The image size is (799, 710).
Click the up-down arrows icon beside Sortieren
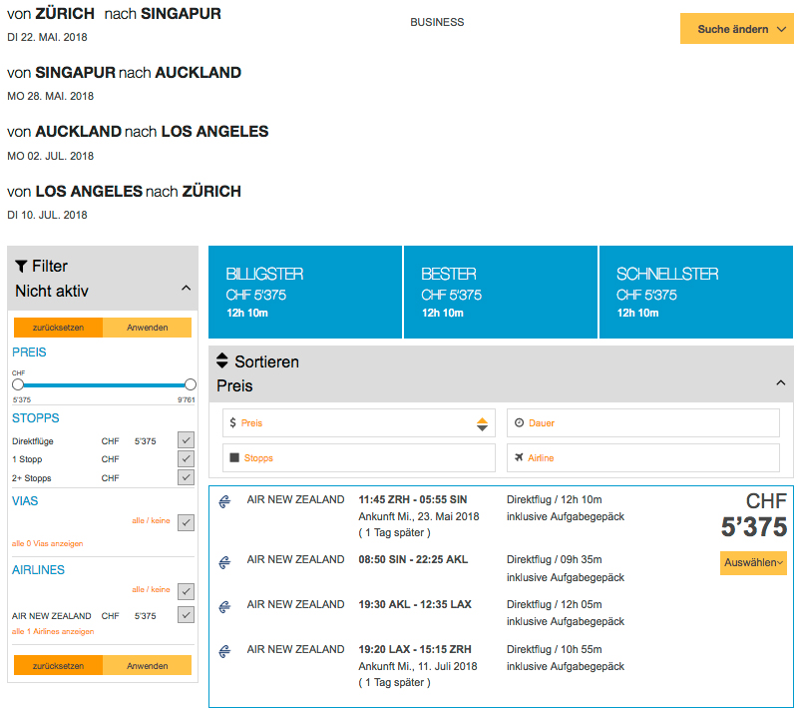coord(222,361)
